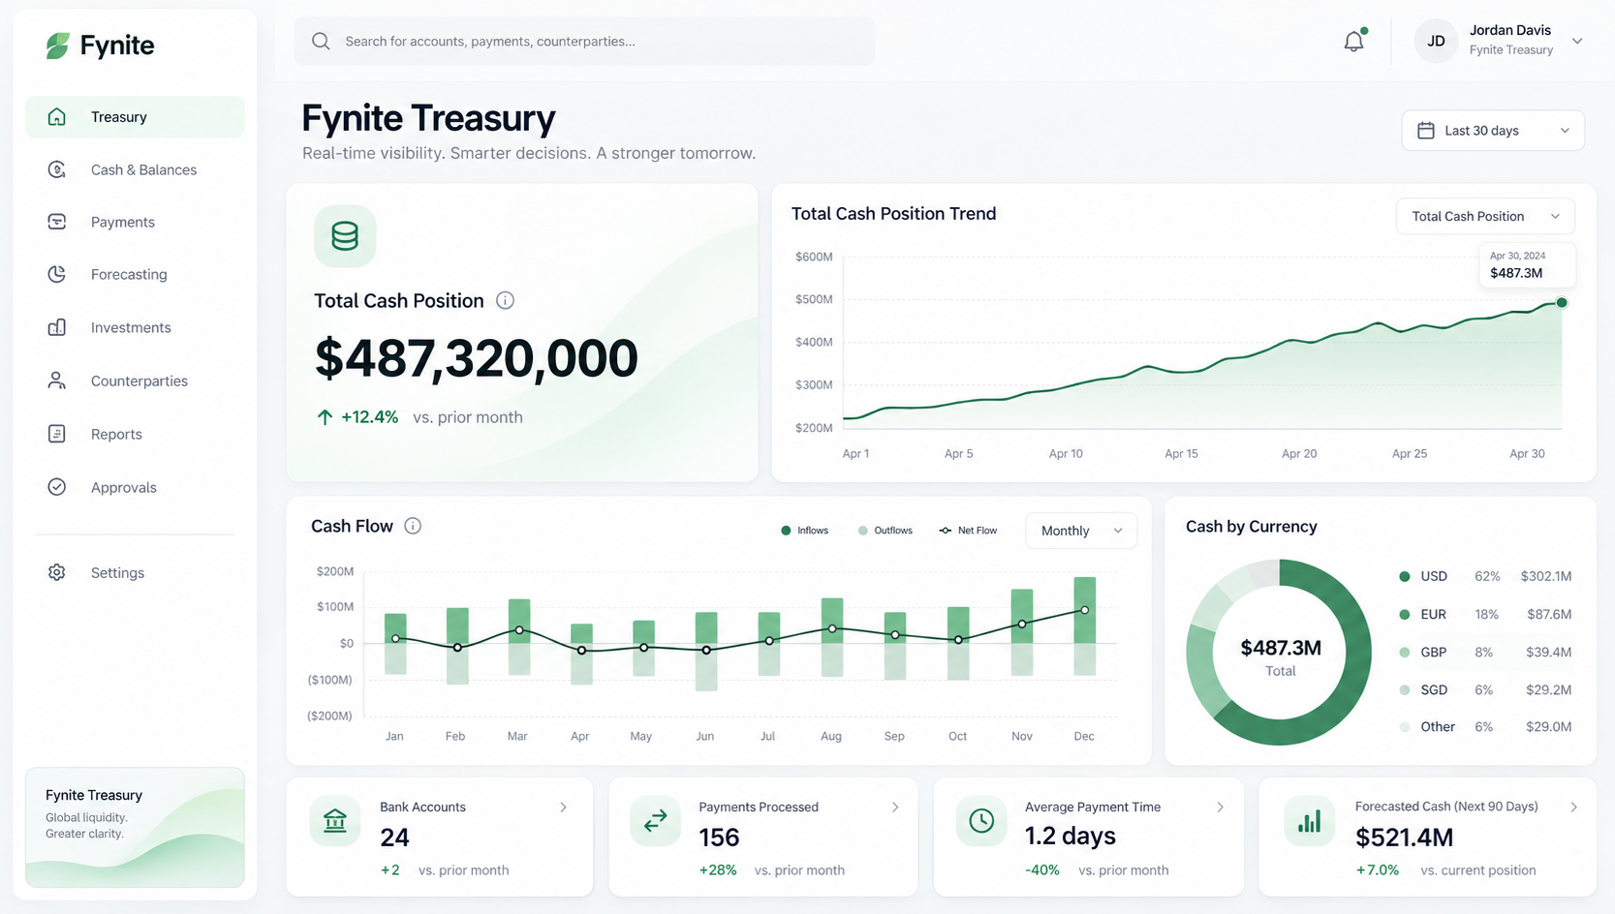Open Forecasted Cash details arrow
Viewport: 1615px width, 914px height.
1573,807
